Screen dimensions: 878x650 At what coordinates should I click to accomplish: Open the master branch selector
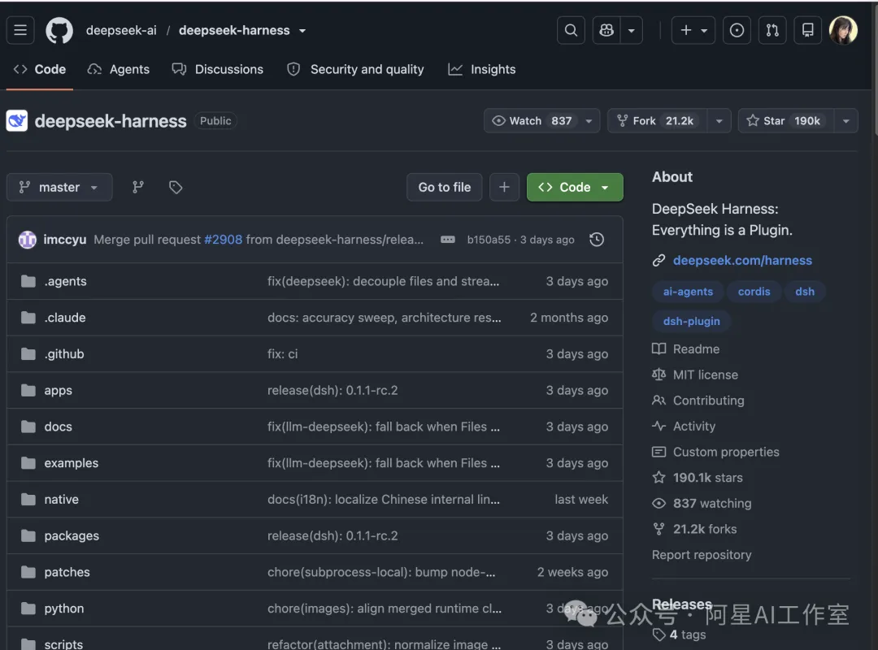coord(59,187)
